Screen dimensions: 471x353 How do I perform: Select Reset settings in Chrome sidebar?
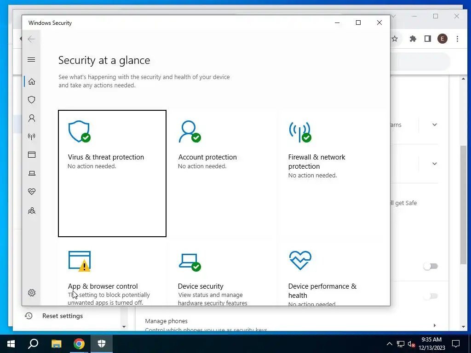pos(63,316)
